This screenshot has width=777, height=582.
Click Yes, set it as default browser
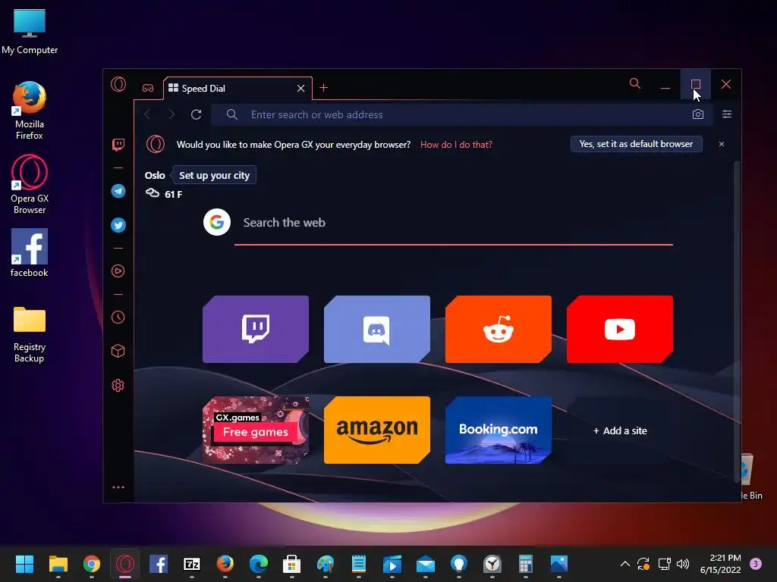637,144
